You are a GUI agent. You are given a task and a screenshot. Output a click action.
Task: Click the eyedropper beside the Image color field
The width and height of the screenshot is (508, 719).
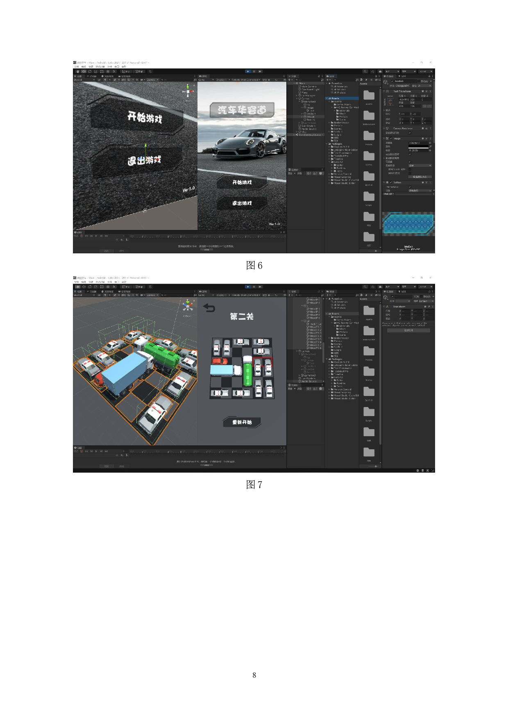click(x=430, y=146)
